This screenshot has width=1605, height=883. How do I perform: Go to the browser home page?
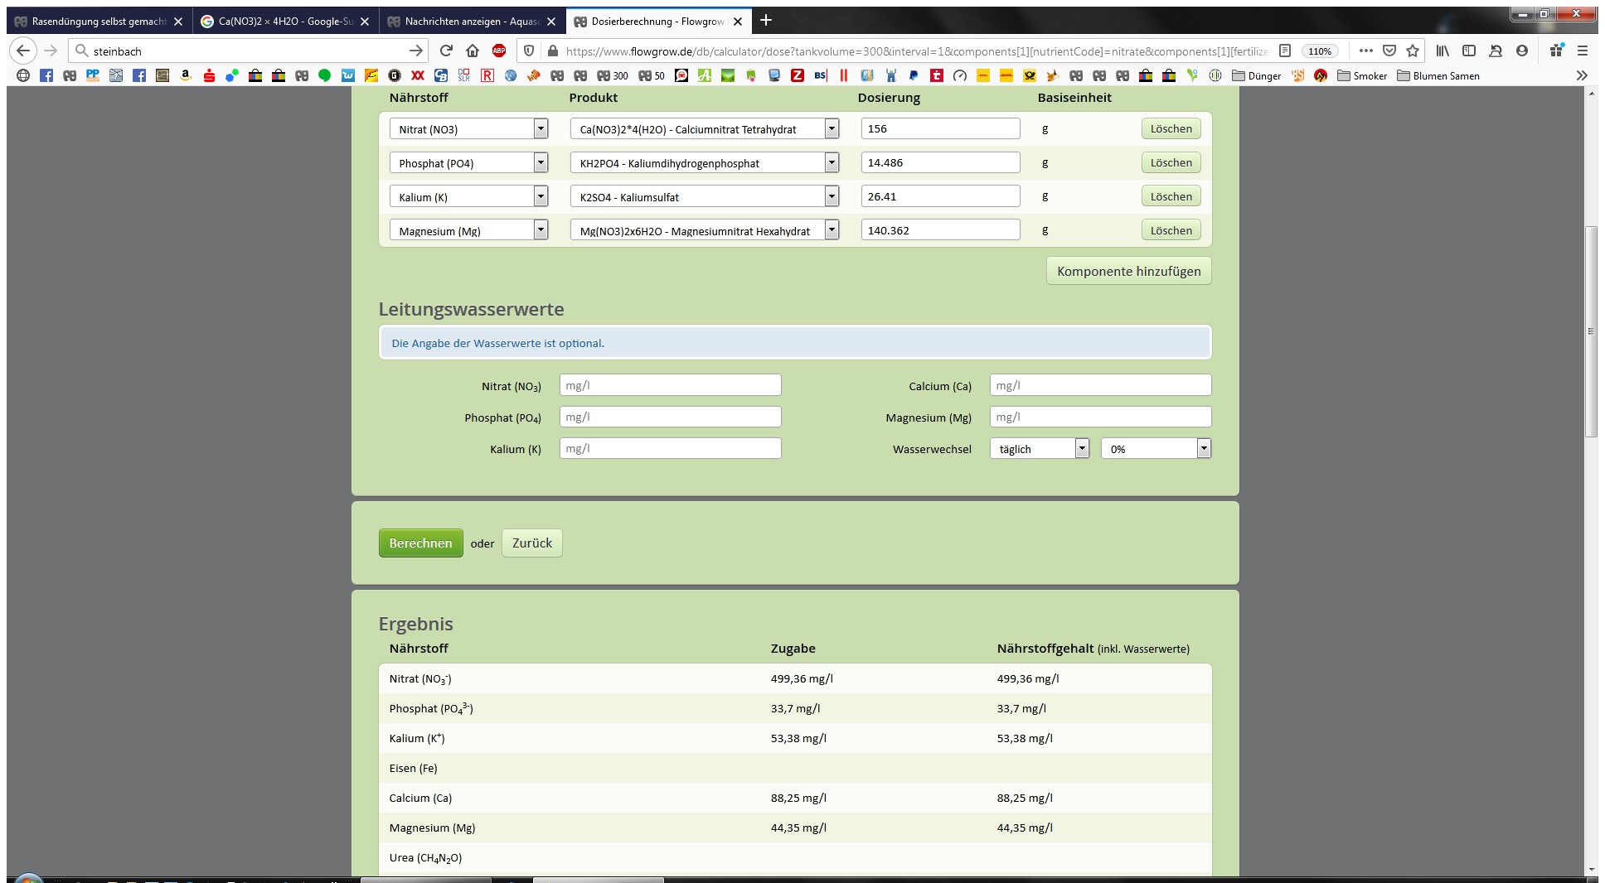(473, 51)
